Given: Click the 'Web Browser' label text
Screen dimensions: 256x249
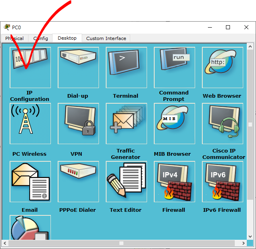Looking at the screenshot, I should click(x=222, y=96).
